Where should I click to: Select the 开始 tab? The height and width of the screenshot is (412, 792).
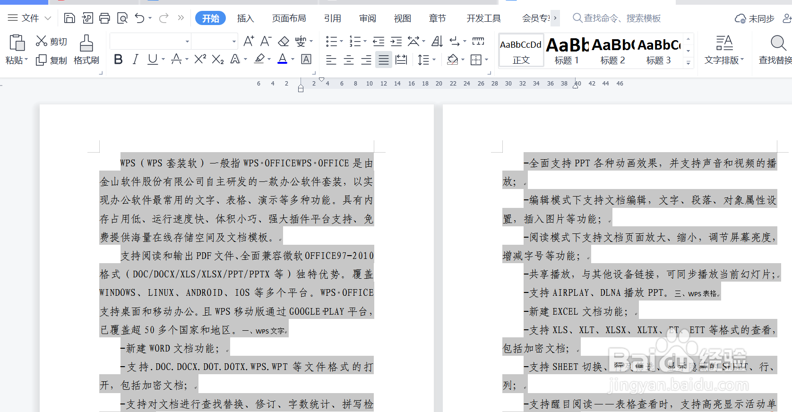(210, 18)
